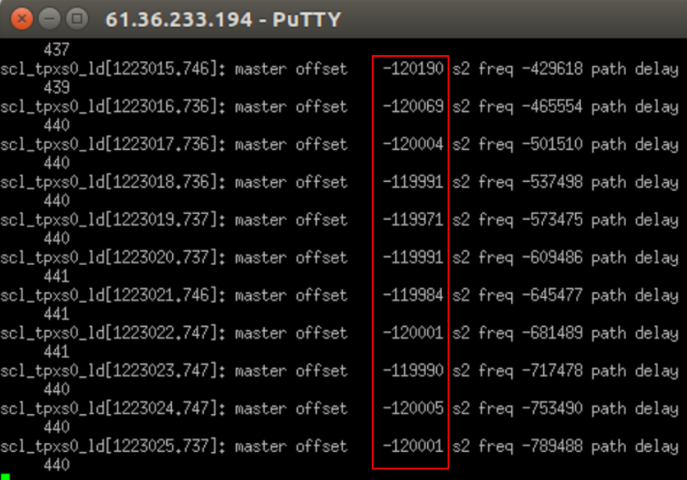Click the timestamp scl_tpxs0_ld[1223023.747]
The image size is (687, 480).
point(113,371)
